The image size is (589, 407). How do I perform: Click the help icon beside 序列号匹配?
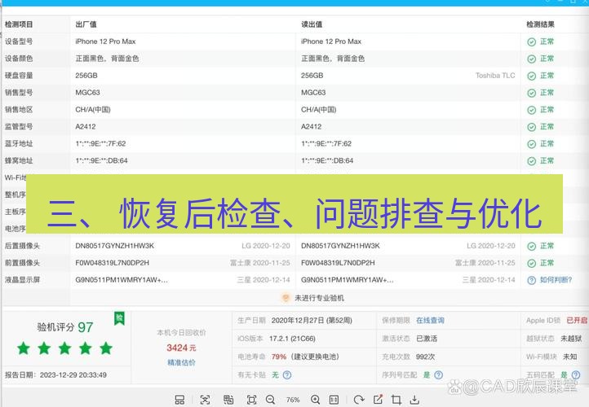[438, 374]
